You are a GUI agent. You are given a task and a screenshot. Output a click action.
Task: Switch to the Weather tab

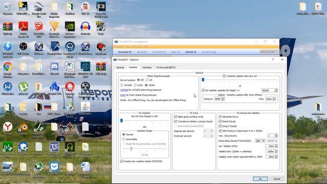click(133, 67)
